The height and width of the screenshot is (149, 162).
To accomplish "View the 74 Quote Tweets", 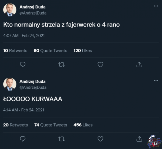I will tap(50, 125).
